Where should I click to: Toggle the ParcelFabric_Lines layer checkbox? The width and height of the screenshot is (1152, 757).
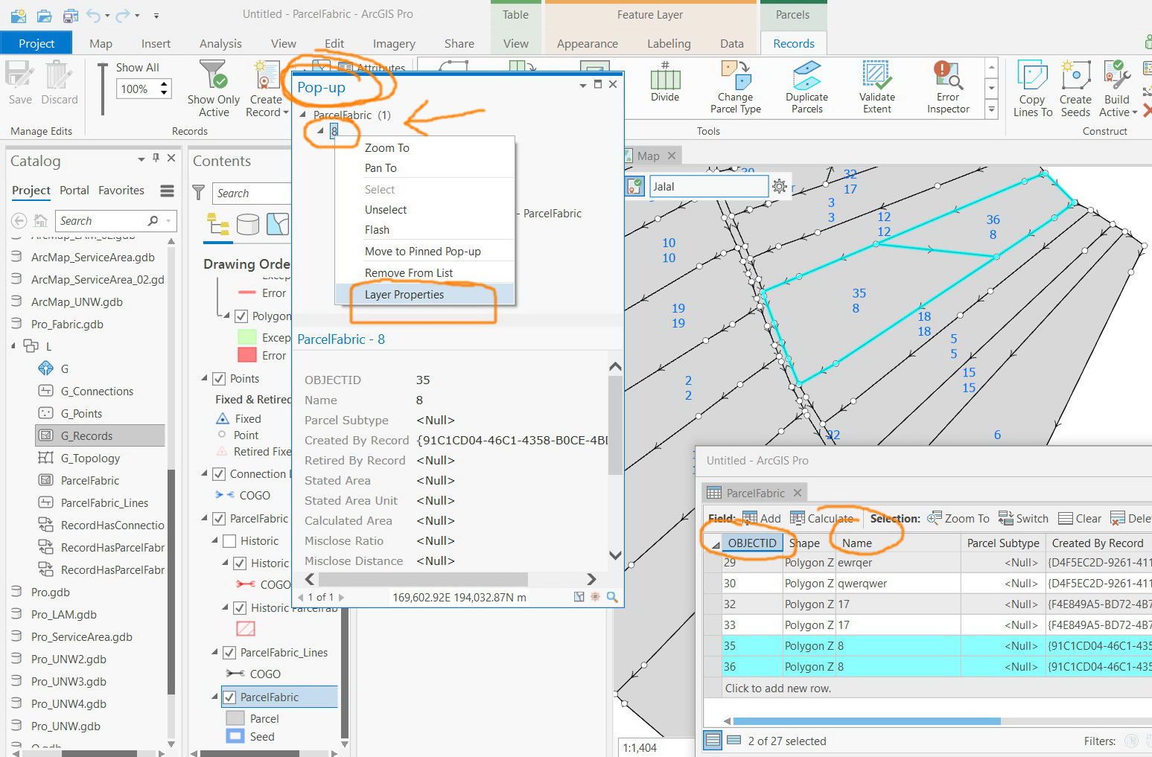click(x=229, y=652)
